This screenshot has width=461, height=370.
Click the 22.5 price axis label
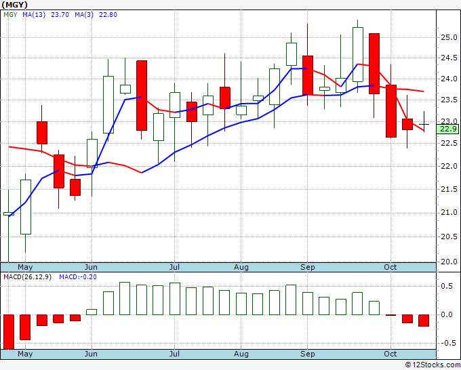point(449,143)
